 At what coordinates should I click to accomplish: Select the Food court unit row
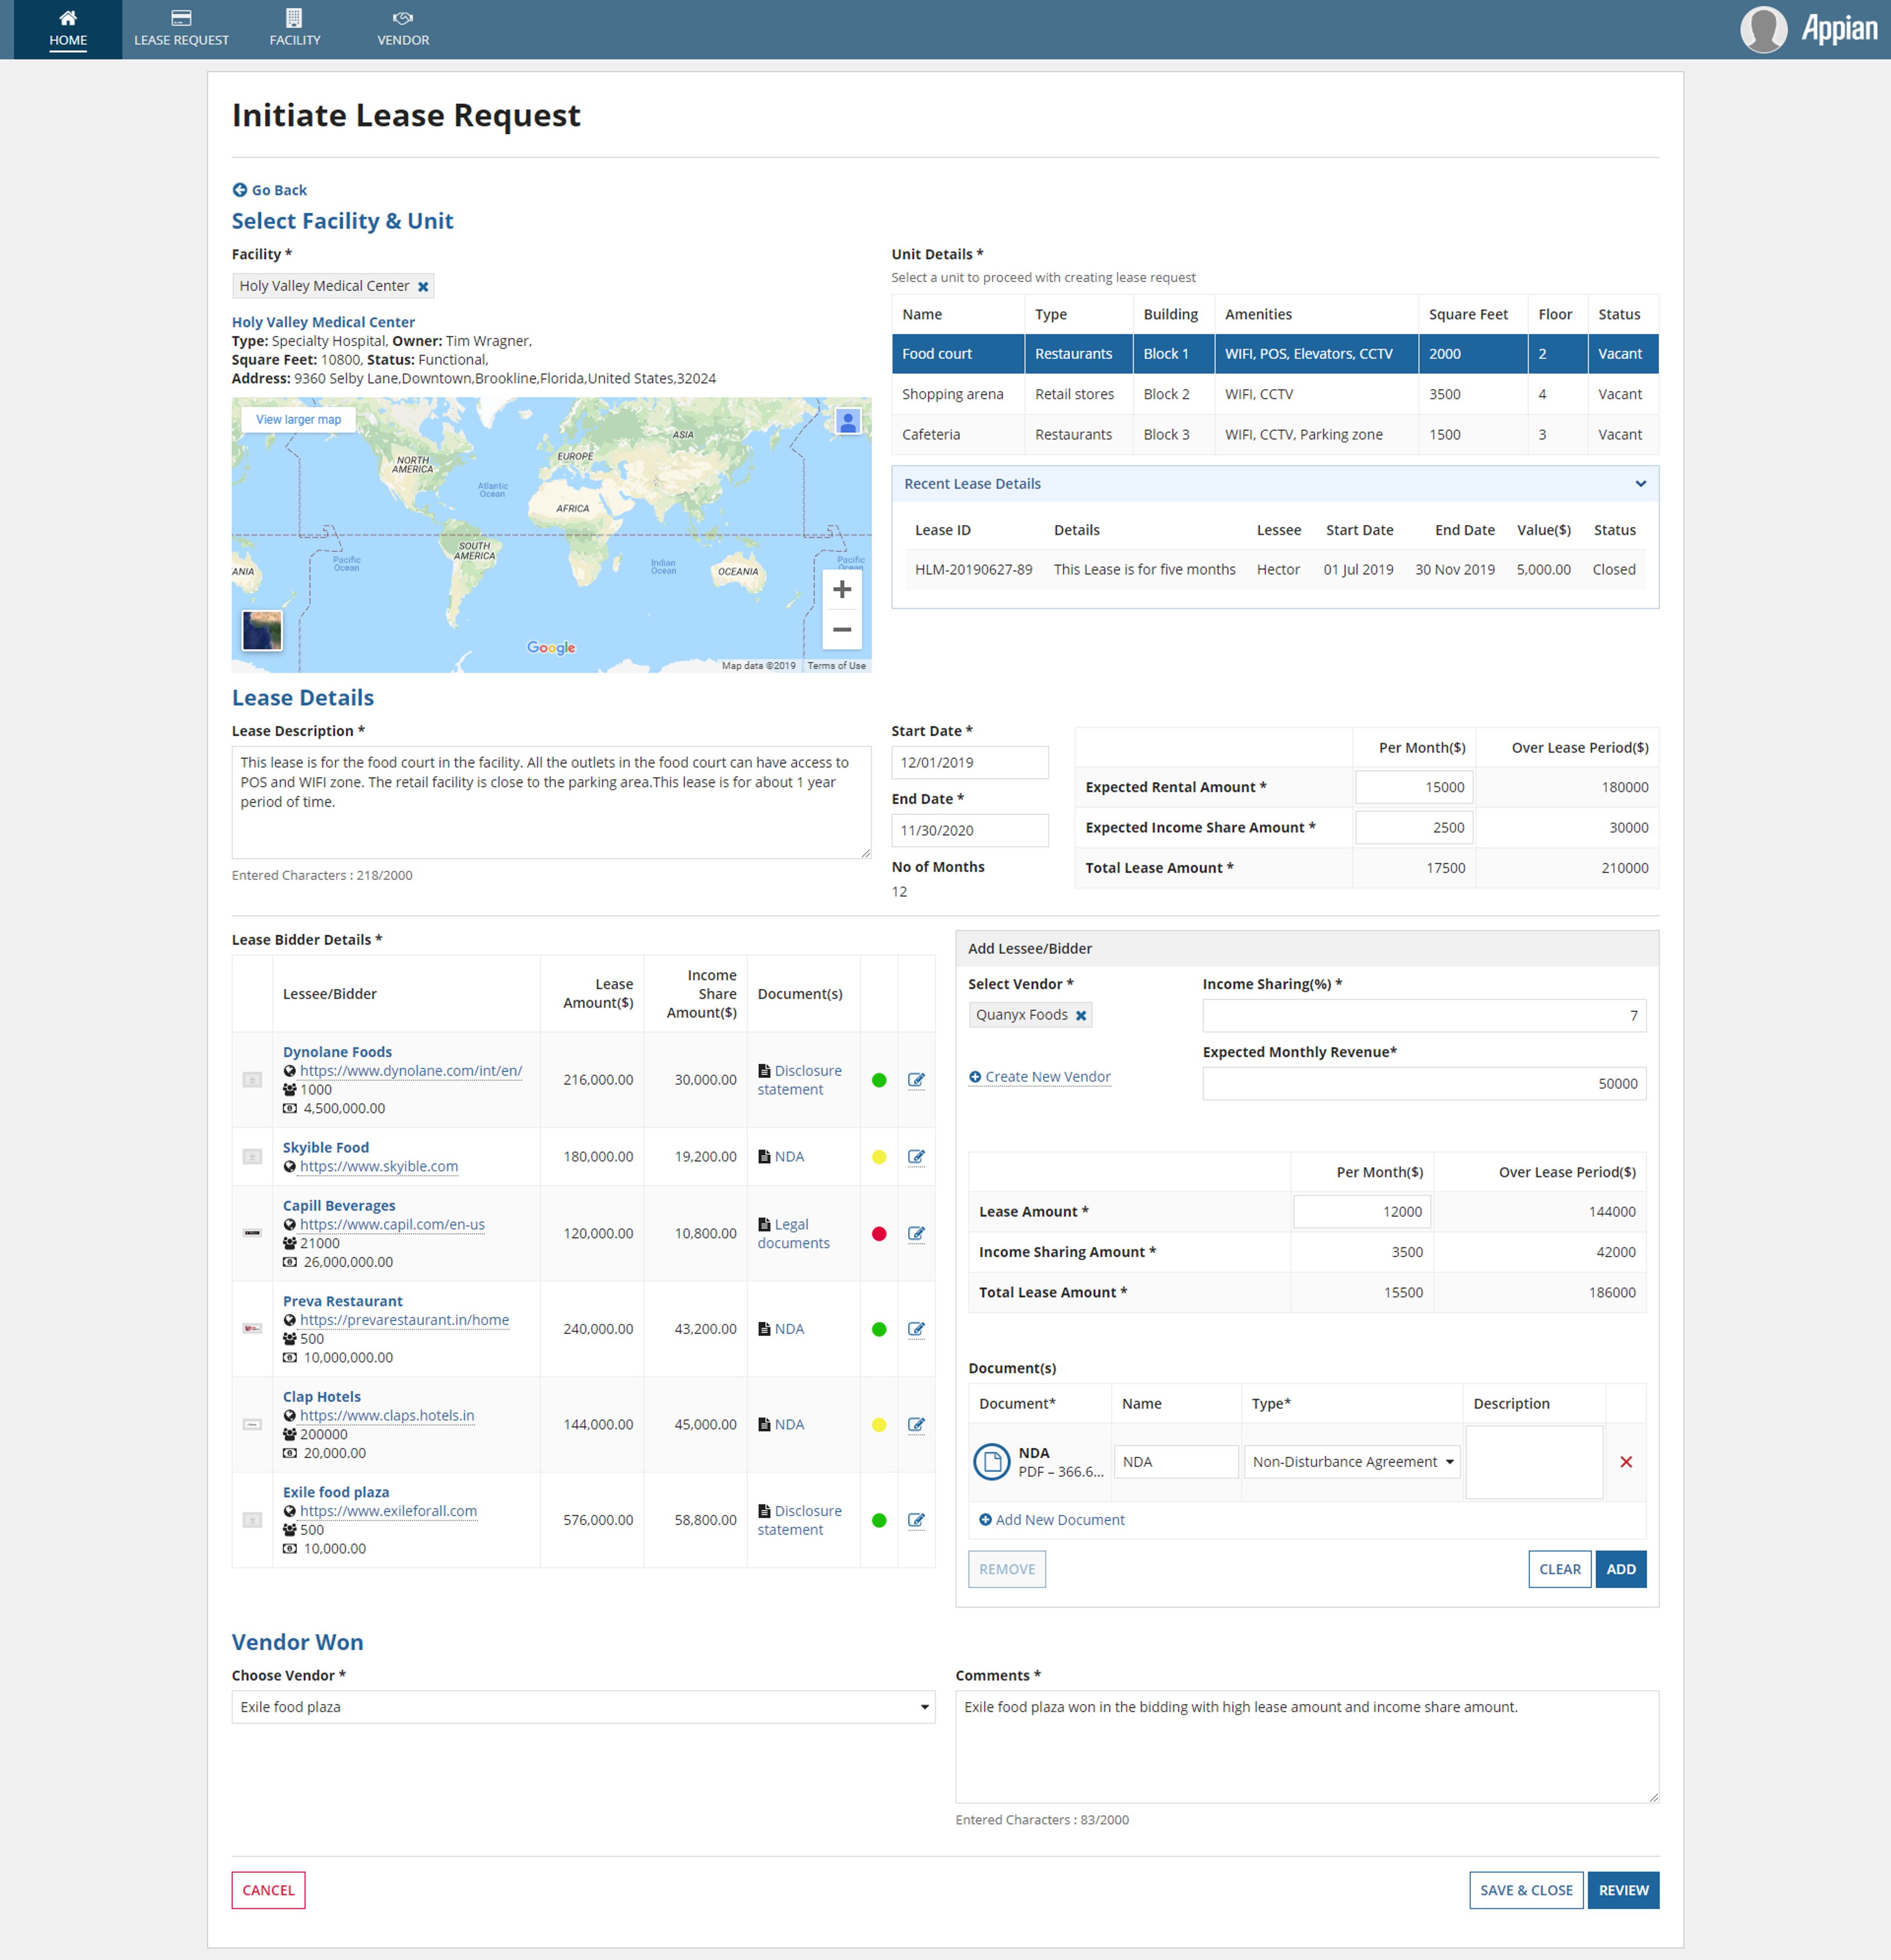1275,354
